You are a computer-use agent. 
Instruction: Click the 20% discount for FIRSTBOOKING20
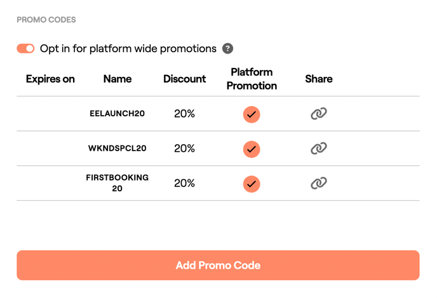(184, 184)
